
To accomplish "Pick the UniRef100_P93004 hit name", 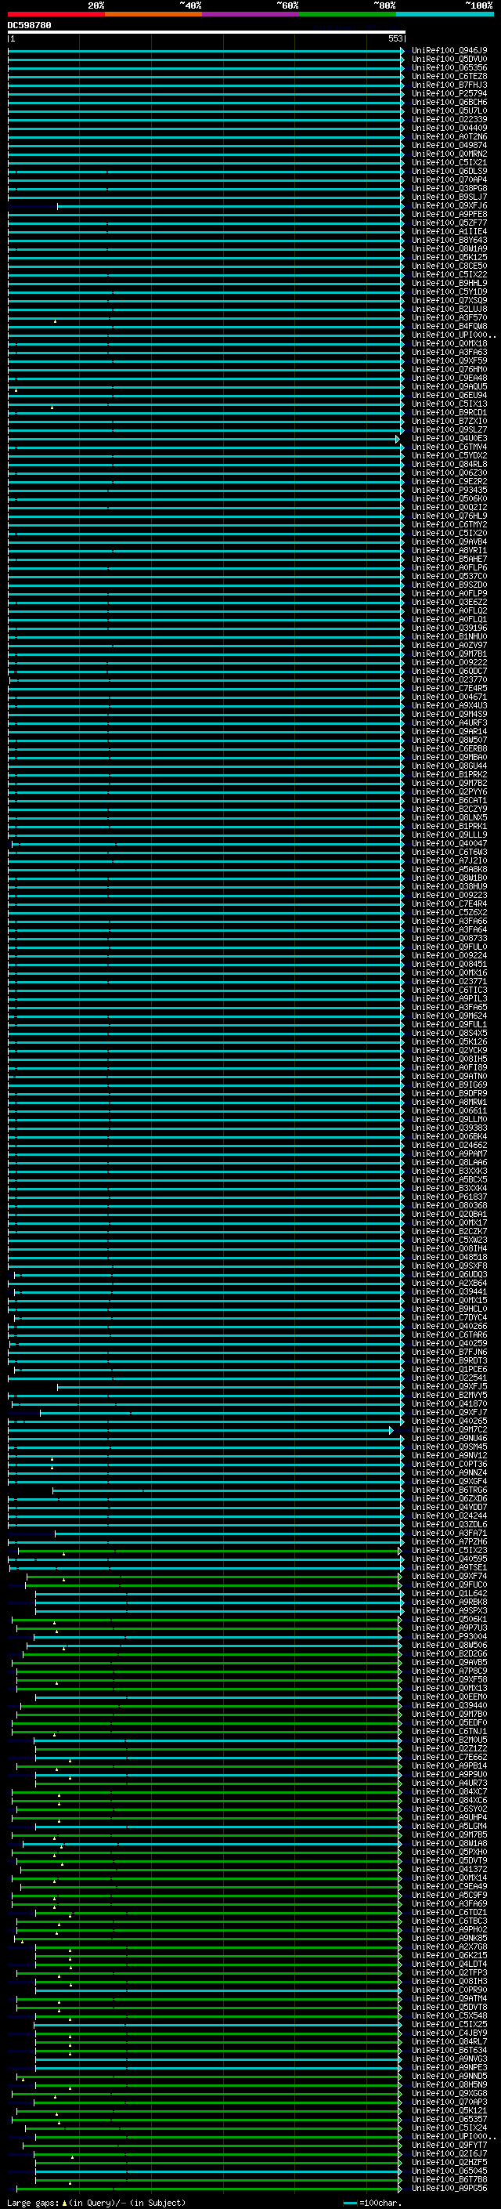I will (x=449, y=1636).
